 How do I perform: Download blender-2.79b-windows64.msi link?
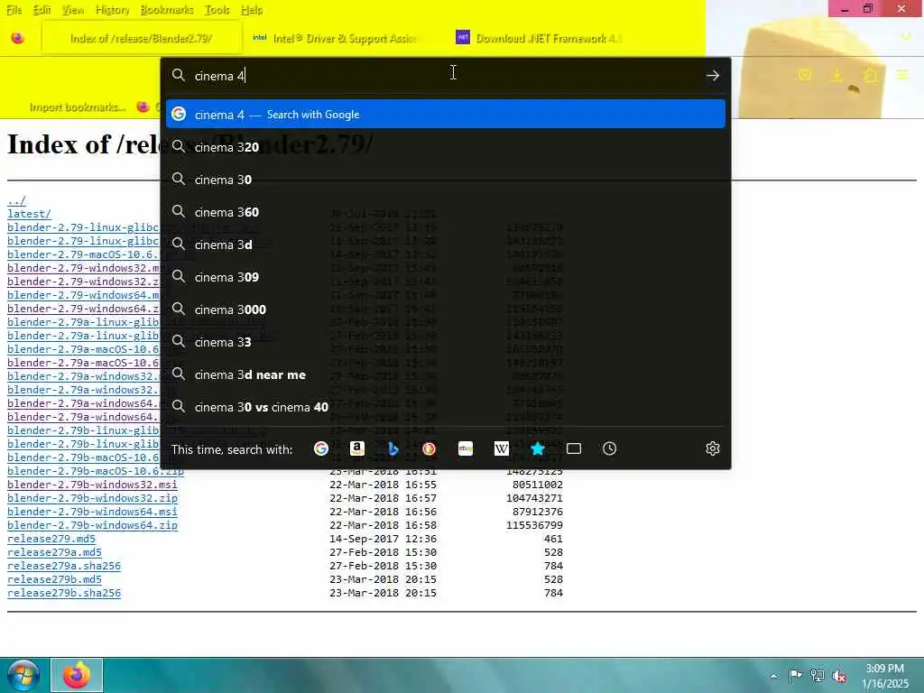[x=92, y=512]
